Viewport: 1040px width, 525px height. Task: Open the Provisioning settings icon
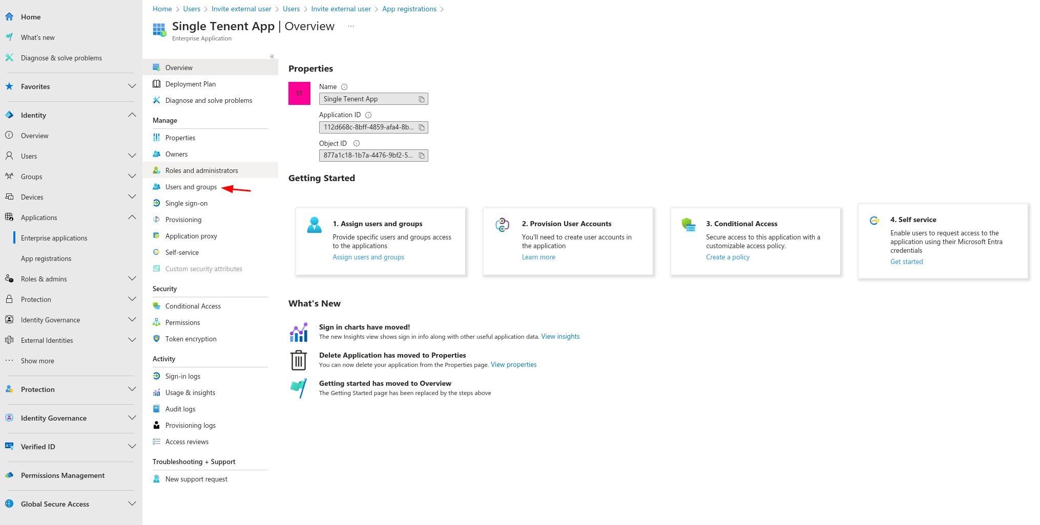157,220
